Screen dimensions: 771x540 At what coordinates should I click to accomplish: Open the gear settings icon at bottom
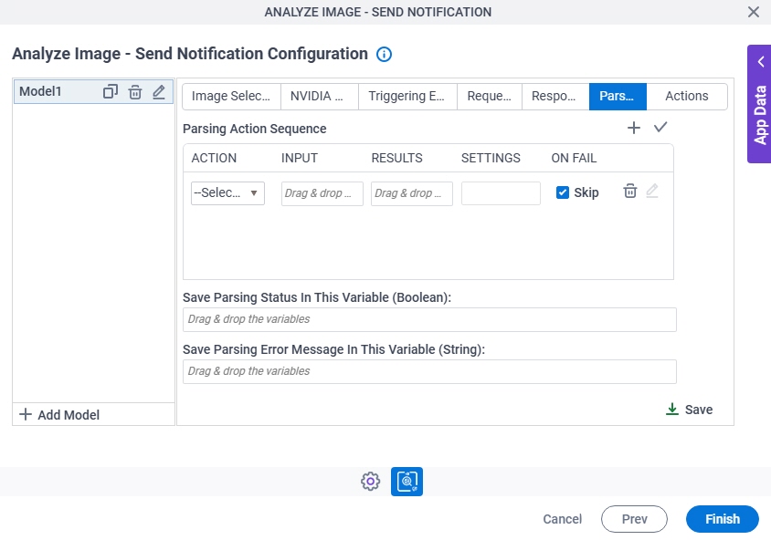[370, 481]
